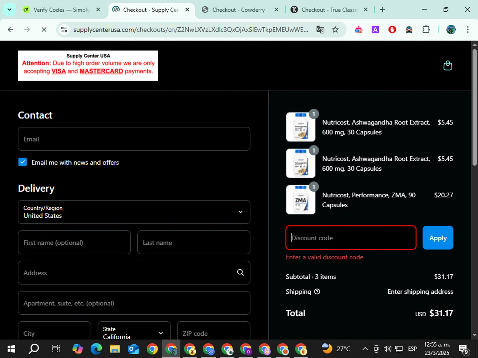Switch to Verify Codes — Simply tab
Screen dimensions: 478x358
(61, 10)
